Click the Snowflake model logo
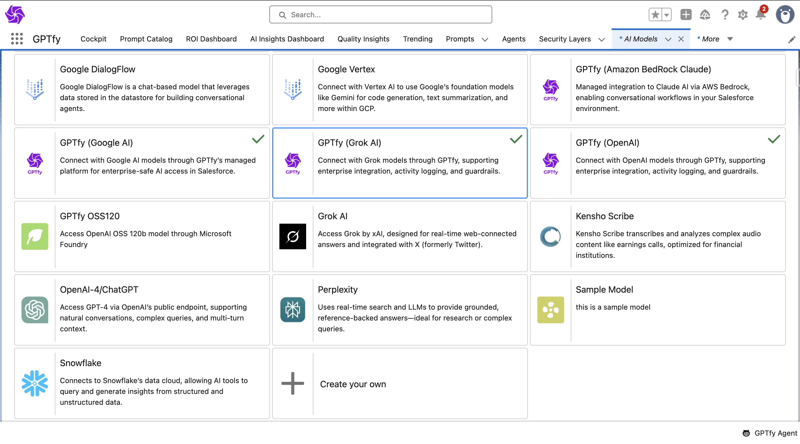 point(35,383)
